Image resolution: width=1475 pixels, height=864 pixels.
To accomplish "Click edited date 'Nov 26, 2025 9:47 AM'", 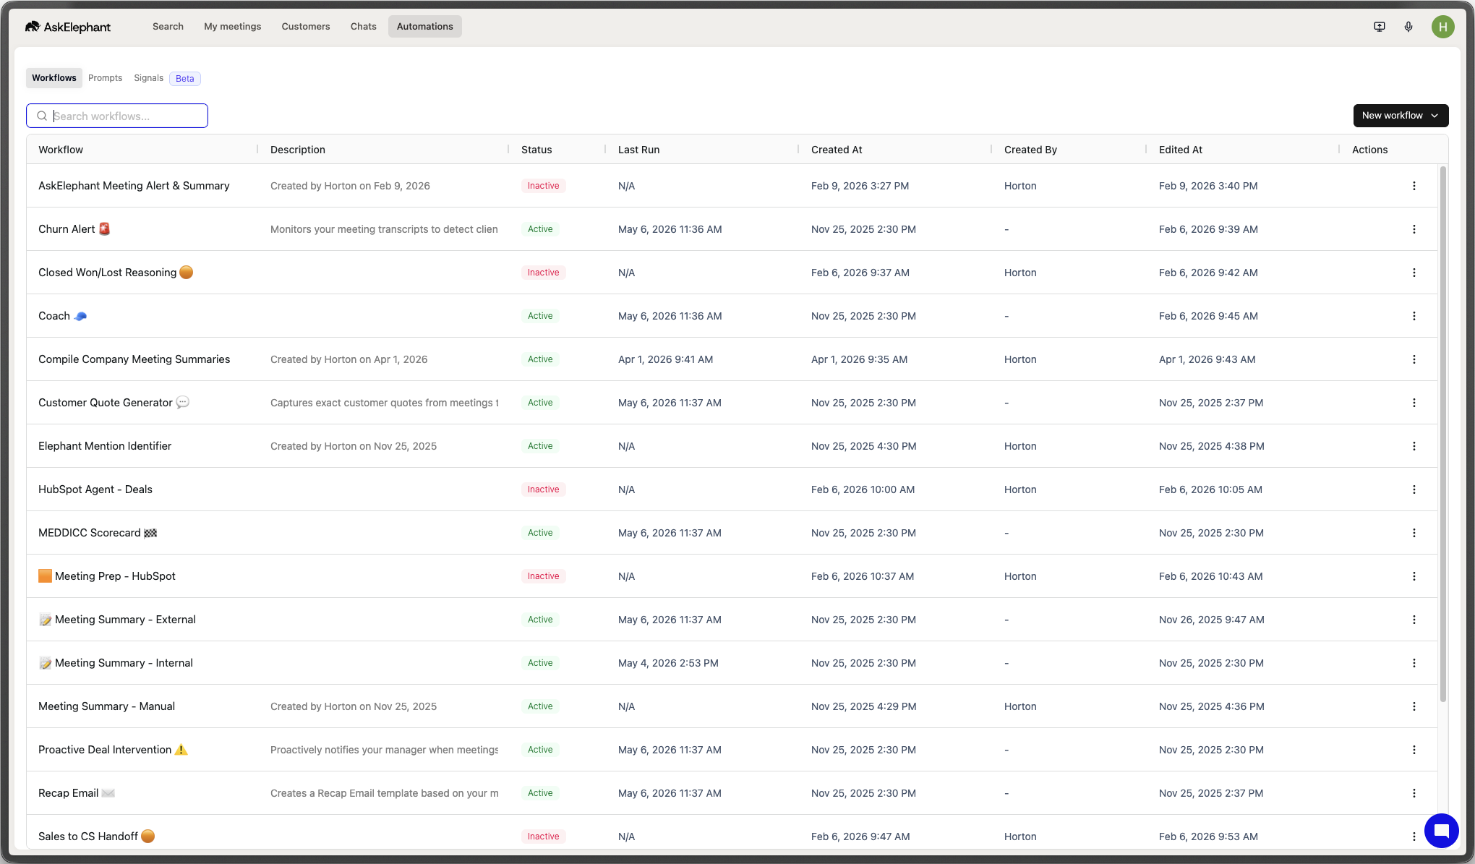I will coord(1212,620).
